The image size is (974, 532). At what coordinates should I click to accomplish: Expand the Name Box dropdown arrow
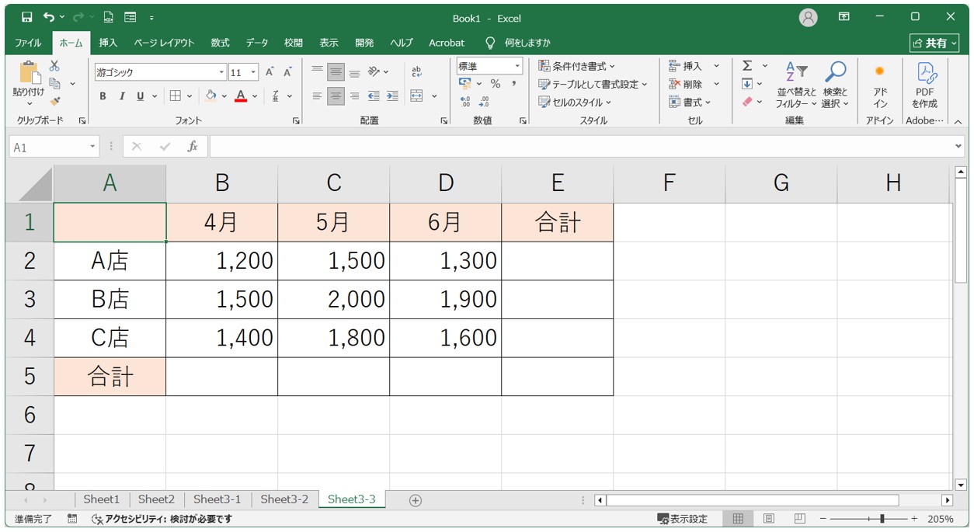coord(93,146)
